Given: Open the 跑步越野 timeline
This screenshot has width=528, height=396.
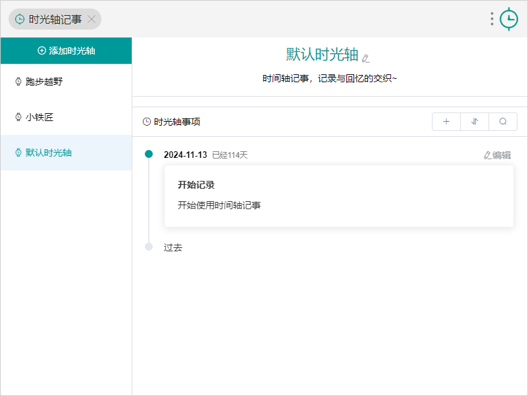Looking at the screenshot, I should pos(66,82).
